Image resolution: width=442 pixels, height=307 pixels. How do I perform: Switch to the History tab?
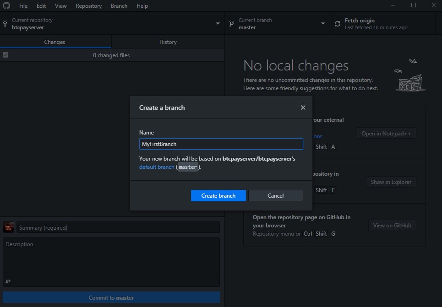tap(168, 42)
